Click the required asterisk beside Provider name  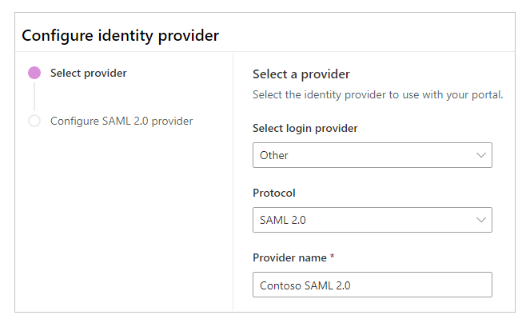pyautogui.click(x=332, y=257)
